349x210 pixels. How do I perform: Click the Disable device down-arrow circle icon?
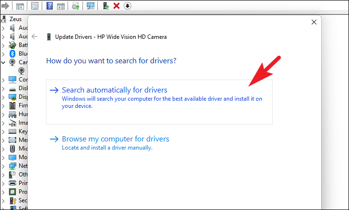tap(128, 6)
